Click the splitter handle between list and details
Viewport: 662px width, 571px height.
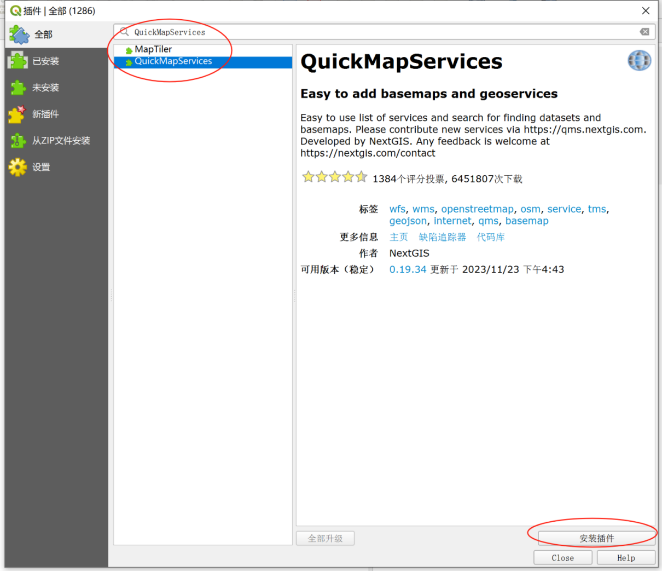(x=294, y=296)
